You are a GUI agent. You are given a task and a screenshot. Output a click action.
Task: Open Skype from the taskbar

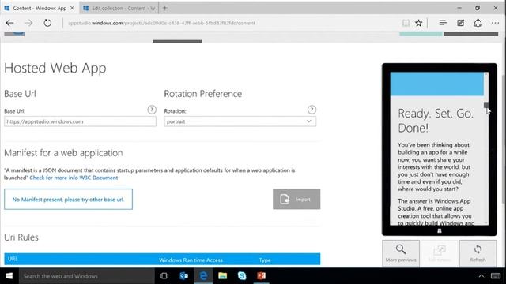[x=242, y=276]
